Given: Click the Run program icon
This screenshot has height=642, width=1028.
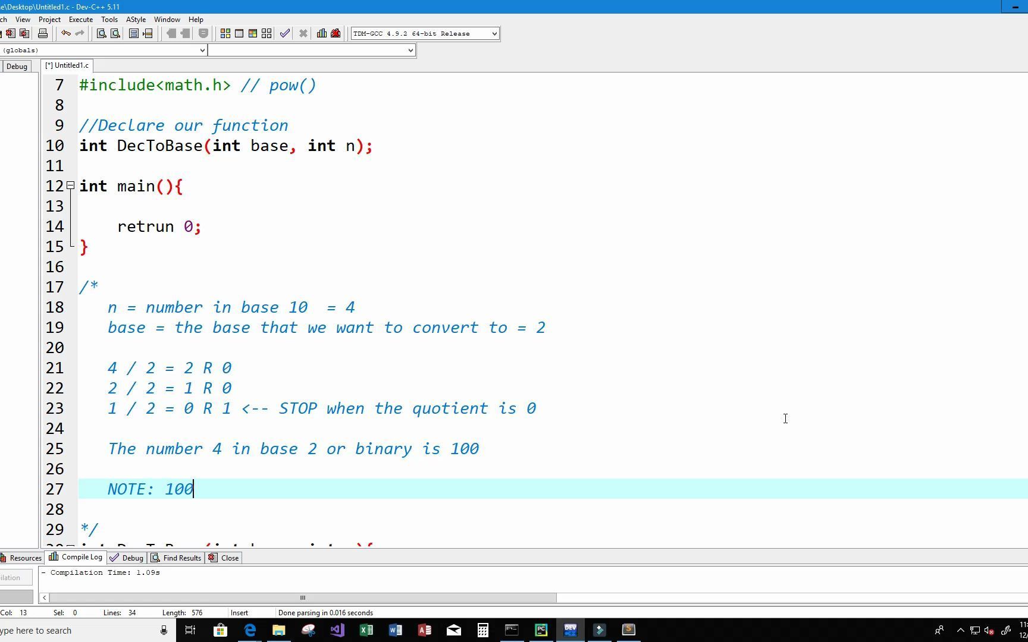Looking at the screenshot, I should click(x=239, y=33).
